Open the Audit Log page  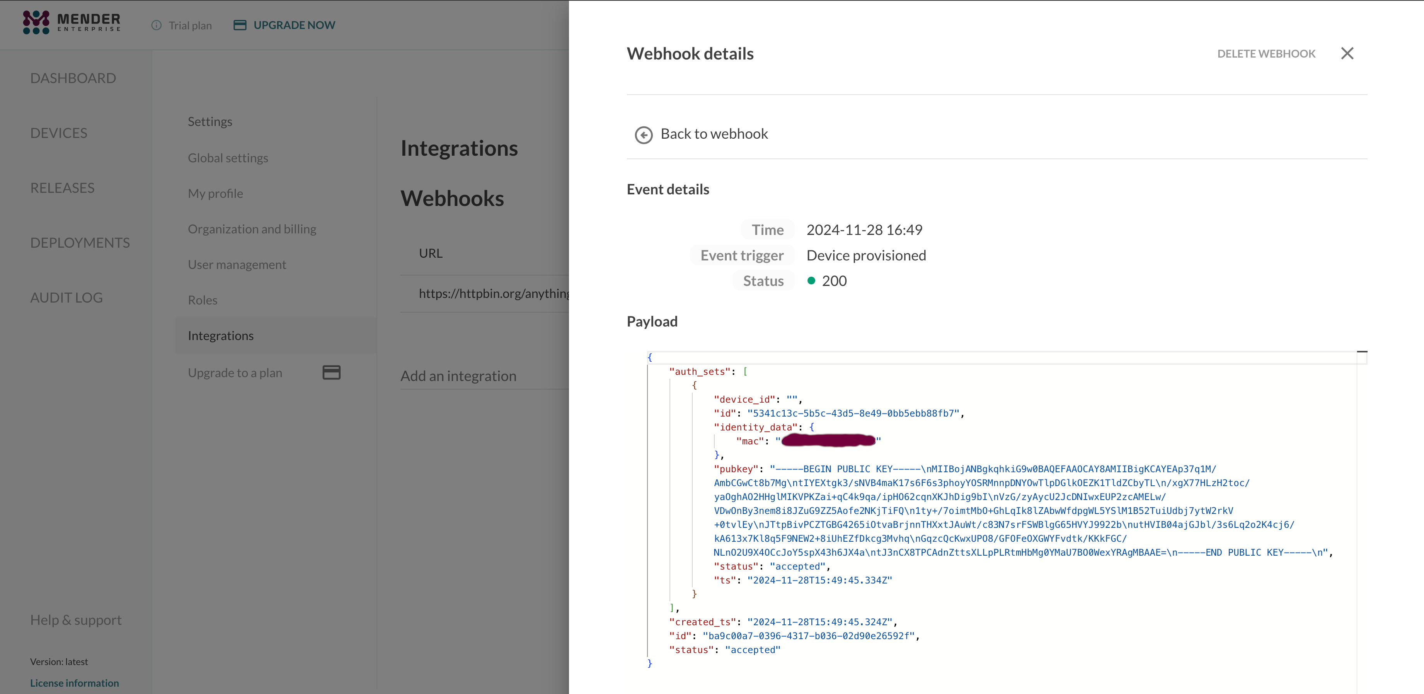66,298
